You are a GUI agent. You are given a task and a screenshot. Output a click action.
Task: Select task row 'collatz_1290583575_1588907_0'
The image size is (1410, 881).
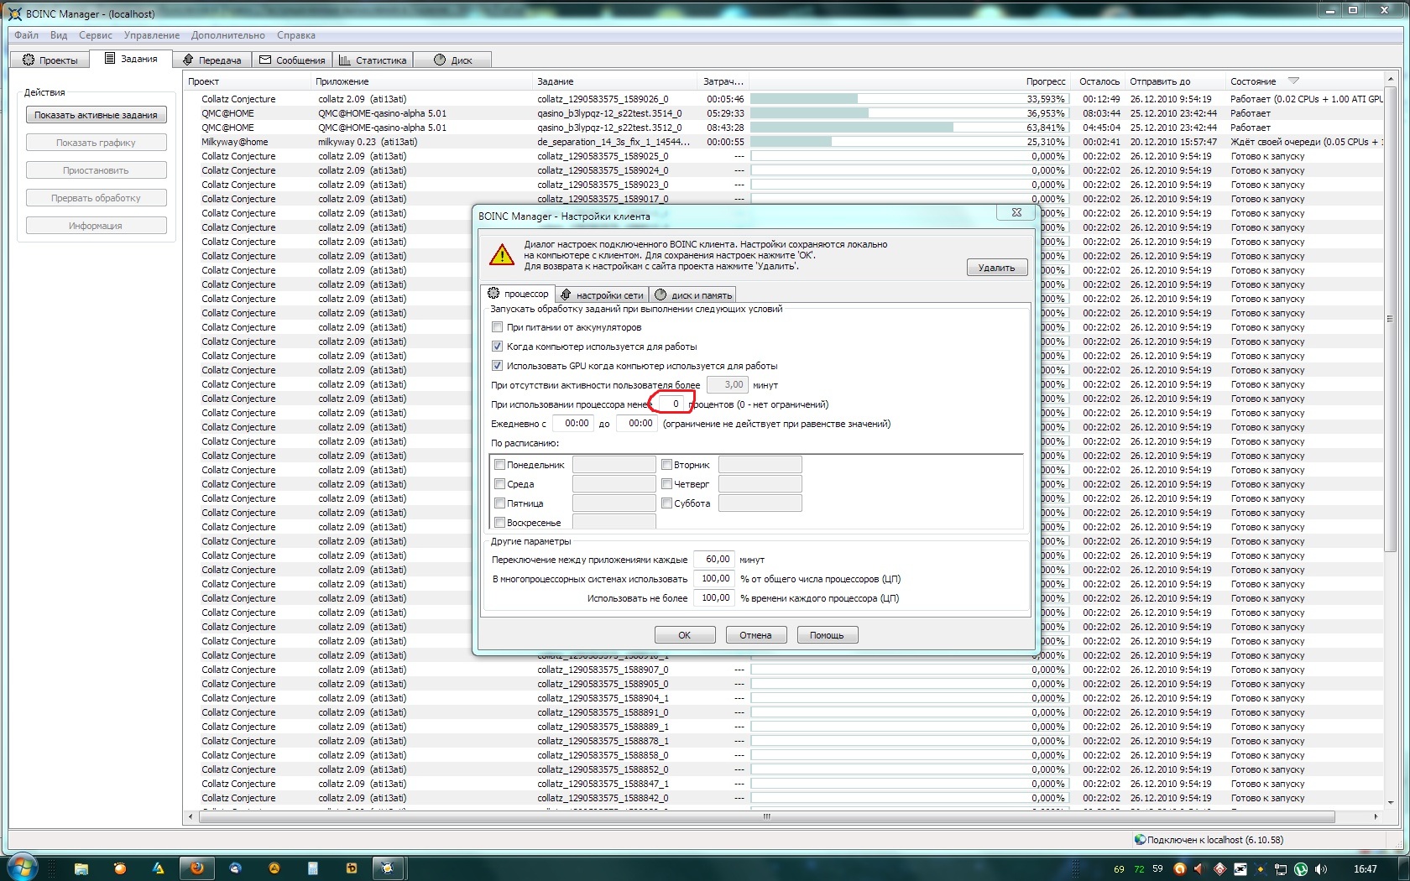pos(784,670)
